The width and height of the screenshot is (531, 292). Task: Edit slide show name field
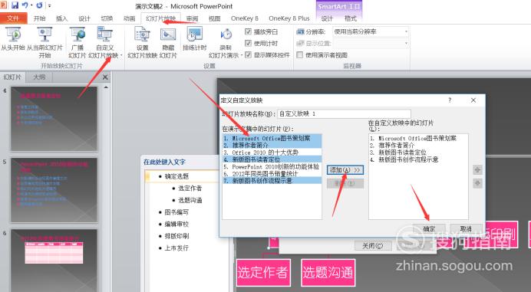coord(344,113)
